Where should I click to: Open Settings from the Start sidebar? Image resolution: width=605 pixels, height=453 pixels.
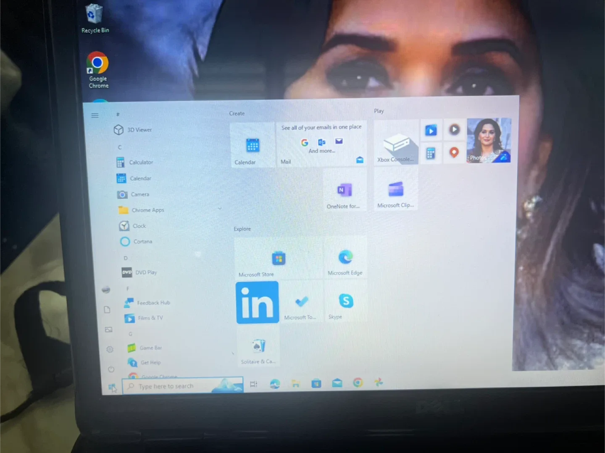coord(110,349)
